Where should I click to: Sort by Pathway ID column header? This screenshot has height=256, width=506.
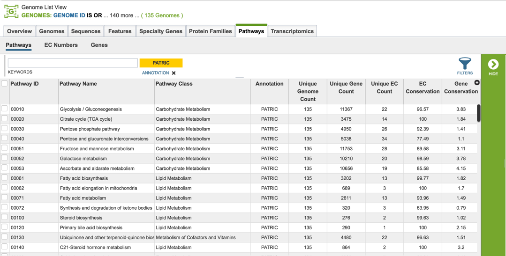pos(24,84)
